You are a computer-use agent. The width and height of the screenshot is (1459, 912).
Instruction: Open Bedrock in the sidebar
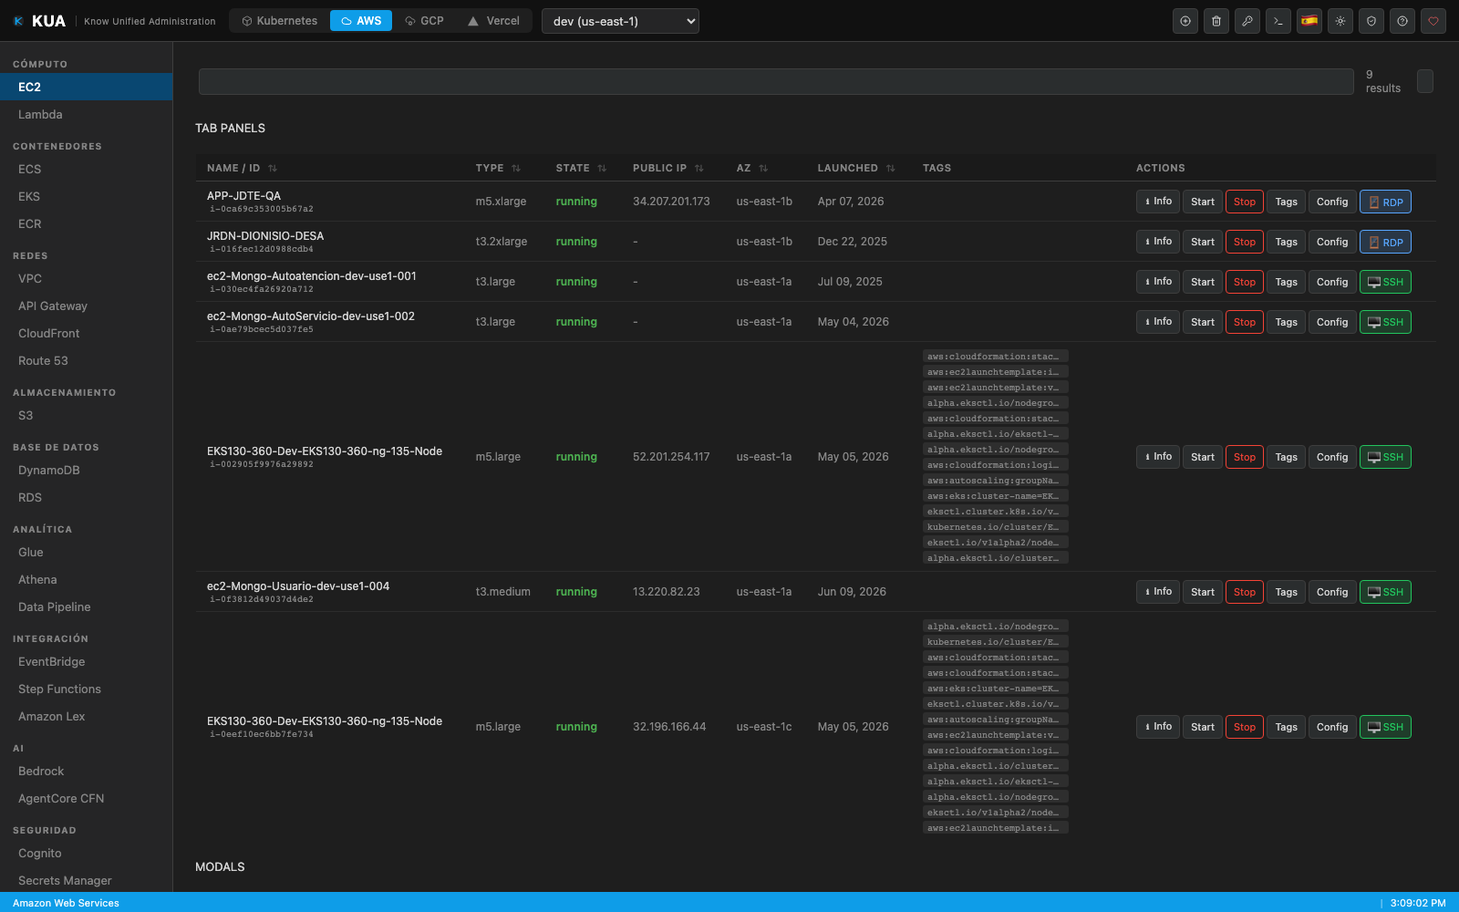86,771
